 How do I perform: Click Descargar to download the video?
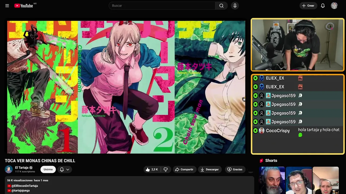(x=210, y=169)
